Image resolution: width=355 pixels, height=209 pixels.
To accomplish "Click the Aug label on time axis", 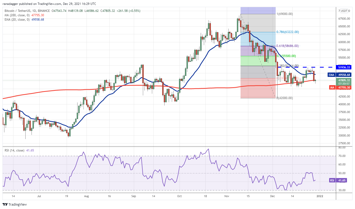I will coord(86,196).
